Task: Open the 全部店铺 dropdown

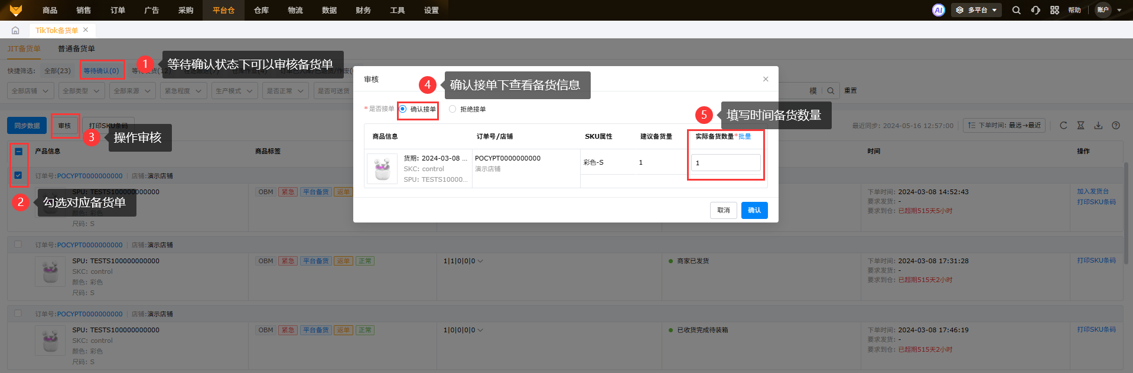Action: (x=31, y=91)
